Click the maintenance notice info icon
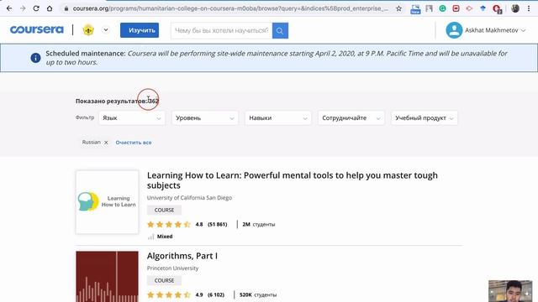This screenshot has width=538, height=302. (35, 58)
